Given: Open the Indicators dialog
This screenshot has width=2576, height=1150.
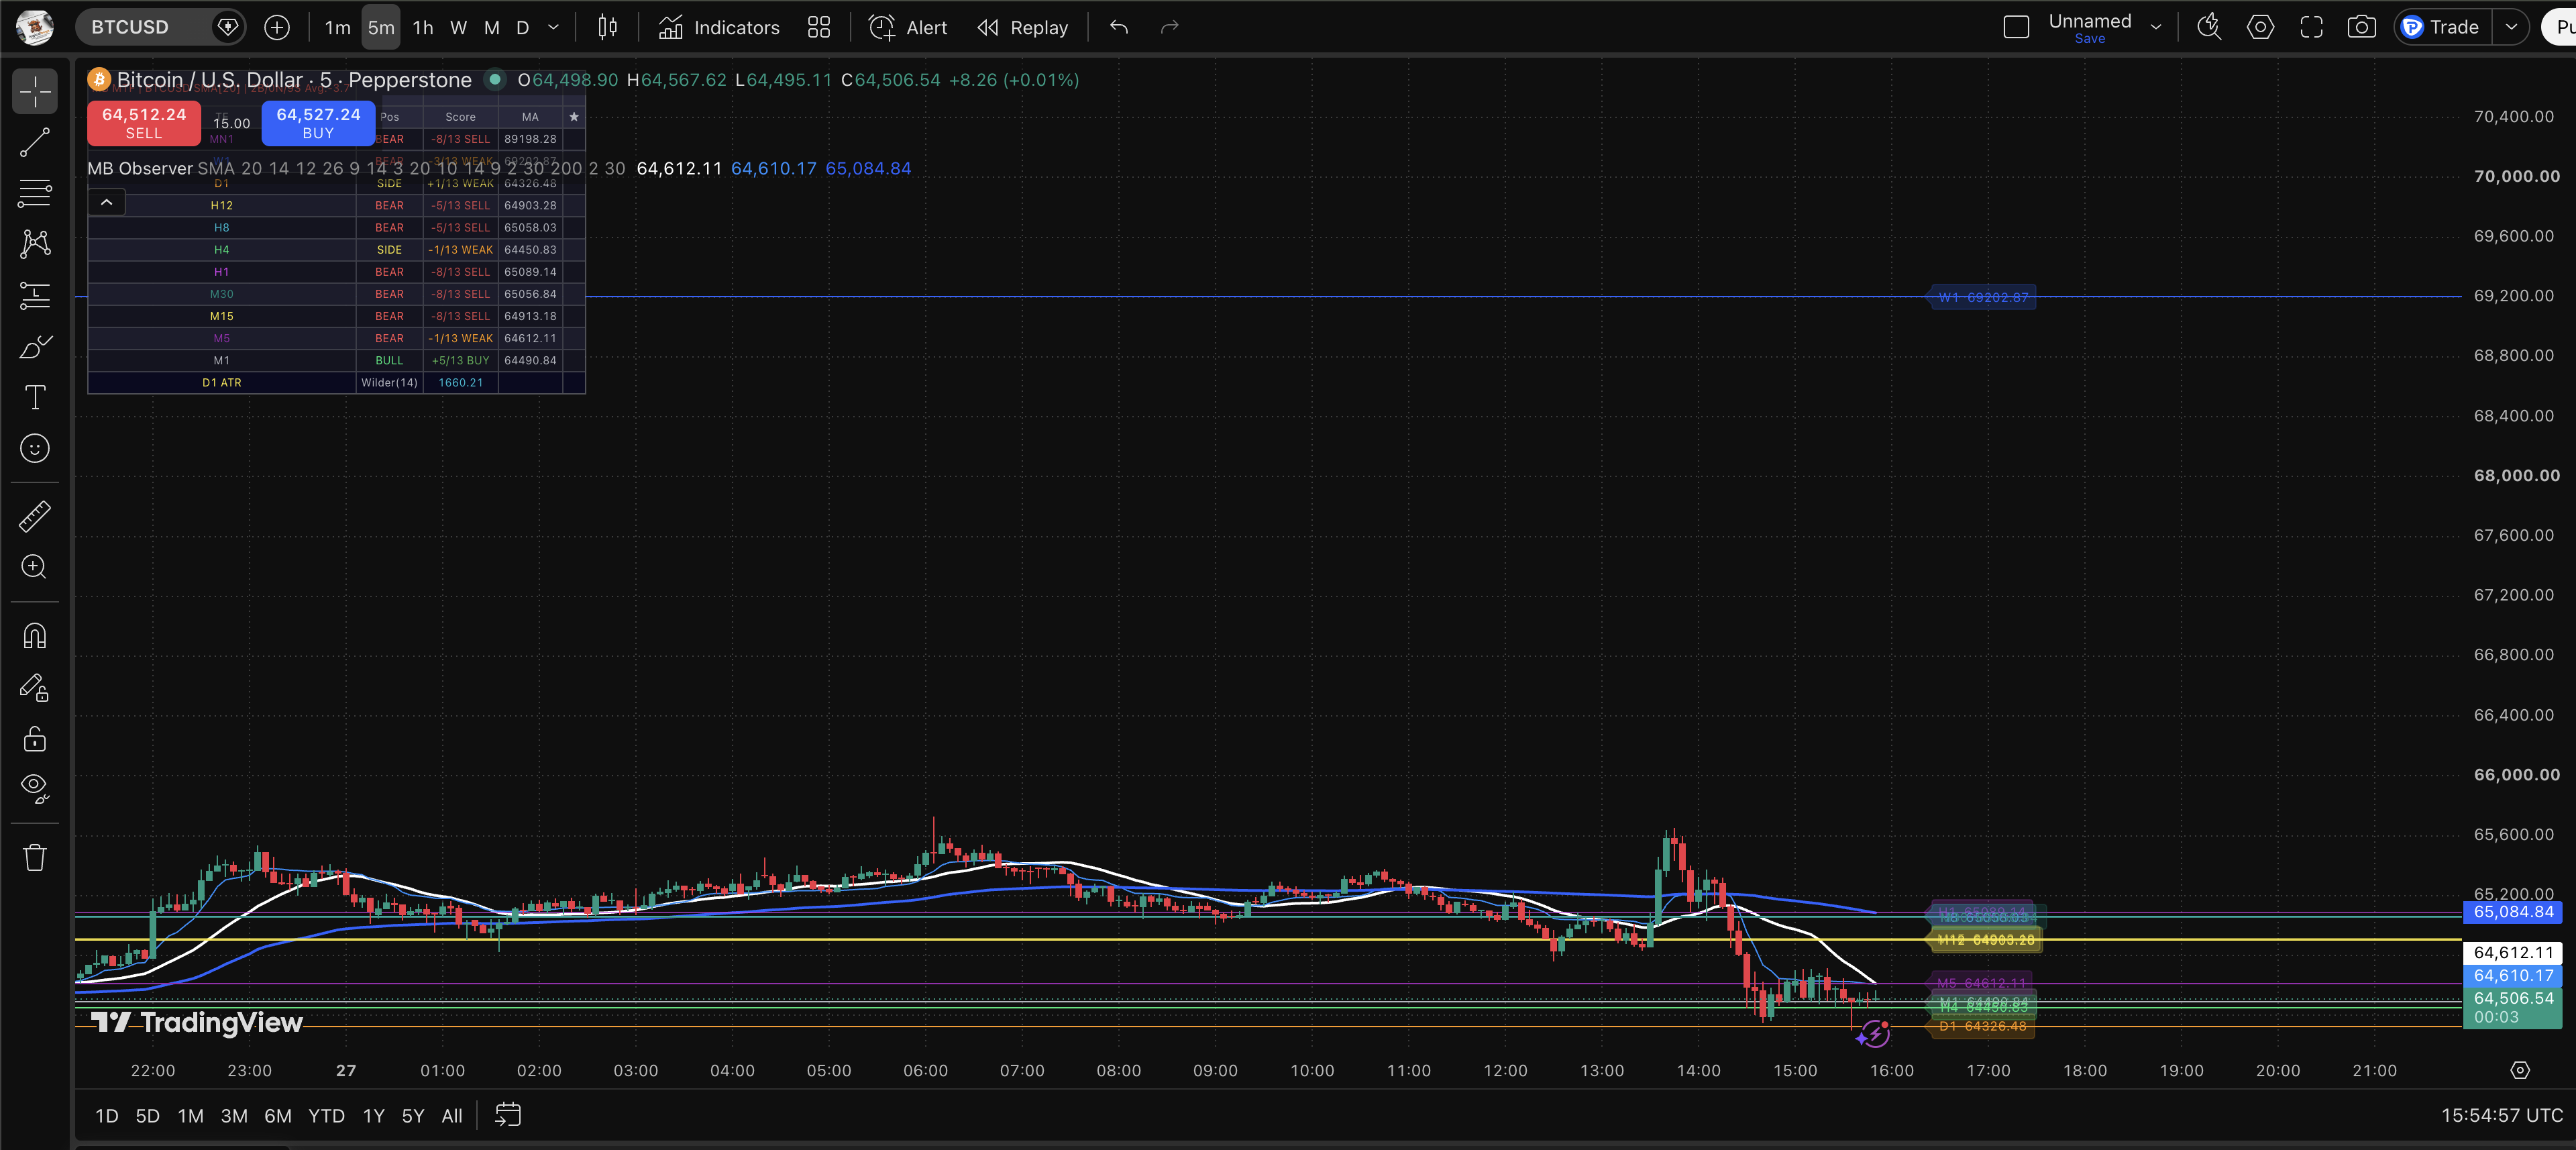Looking at the screenshot, I should tap(719, 27).
